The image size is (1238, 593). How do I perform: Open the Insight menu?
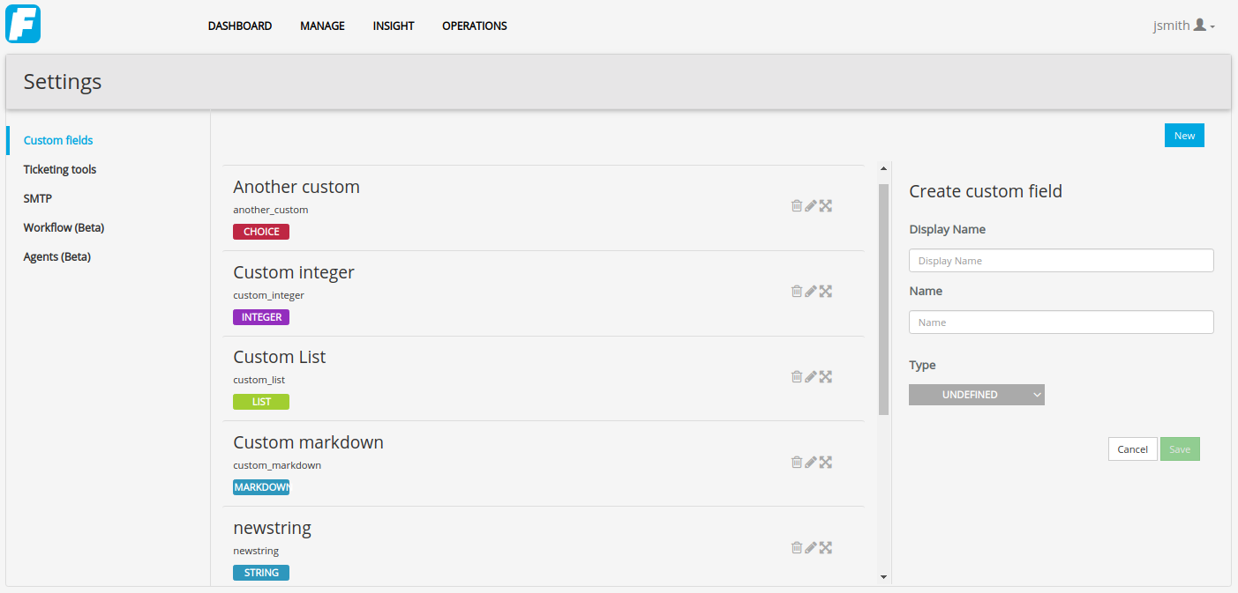coord(394,26)
